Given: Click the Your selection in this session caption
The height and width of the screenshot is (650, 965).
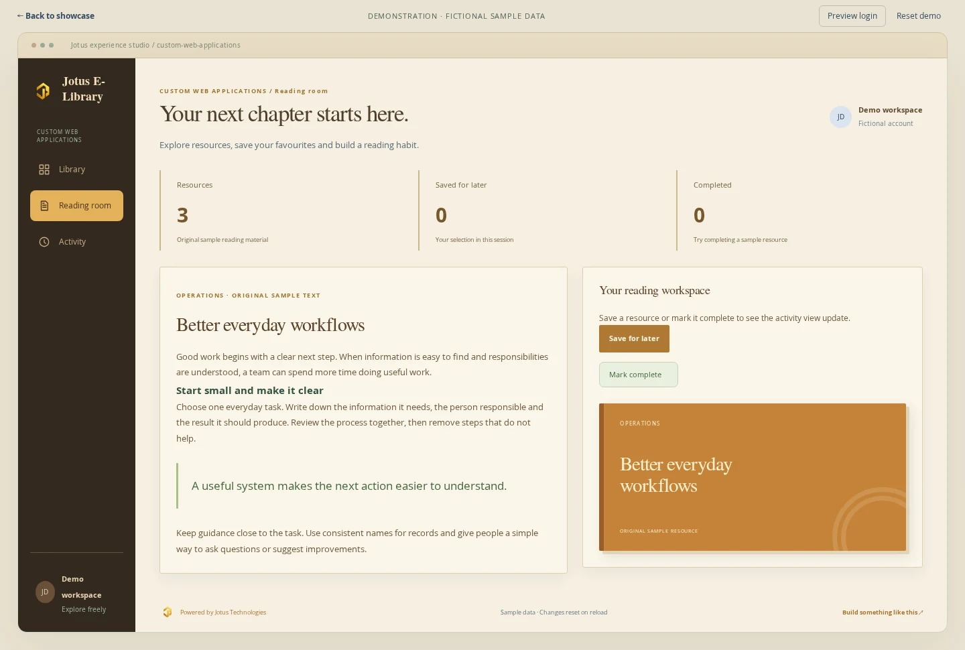Looking at the screenshot, I should (x=474, y=240).
